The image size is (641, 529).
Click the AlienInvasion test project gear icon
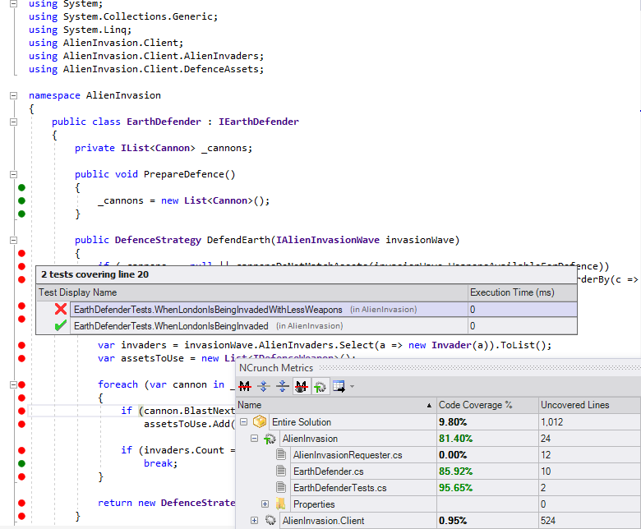pyautogui.click(x=270, y=439)
